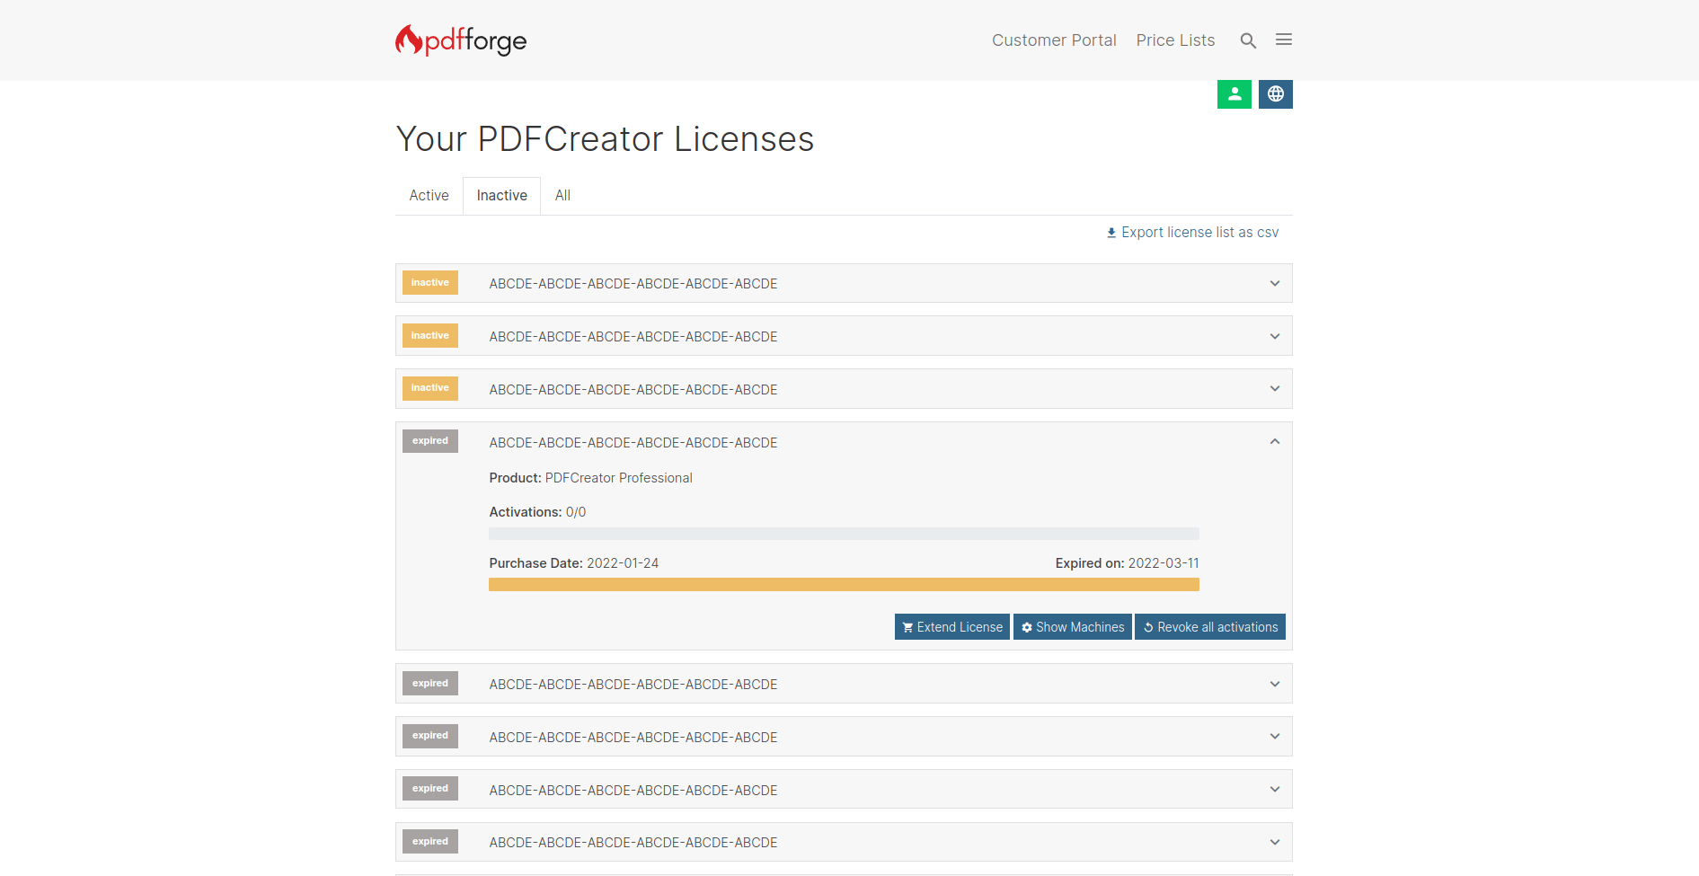Expand the second collapsed expired license chevron
Viewport: 1699px width, 876px height.
(1275, 737)
